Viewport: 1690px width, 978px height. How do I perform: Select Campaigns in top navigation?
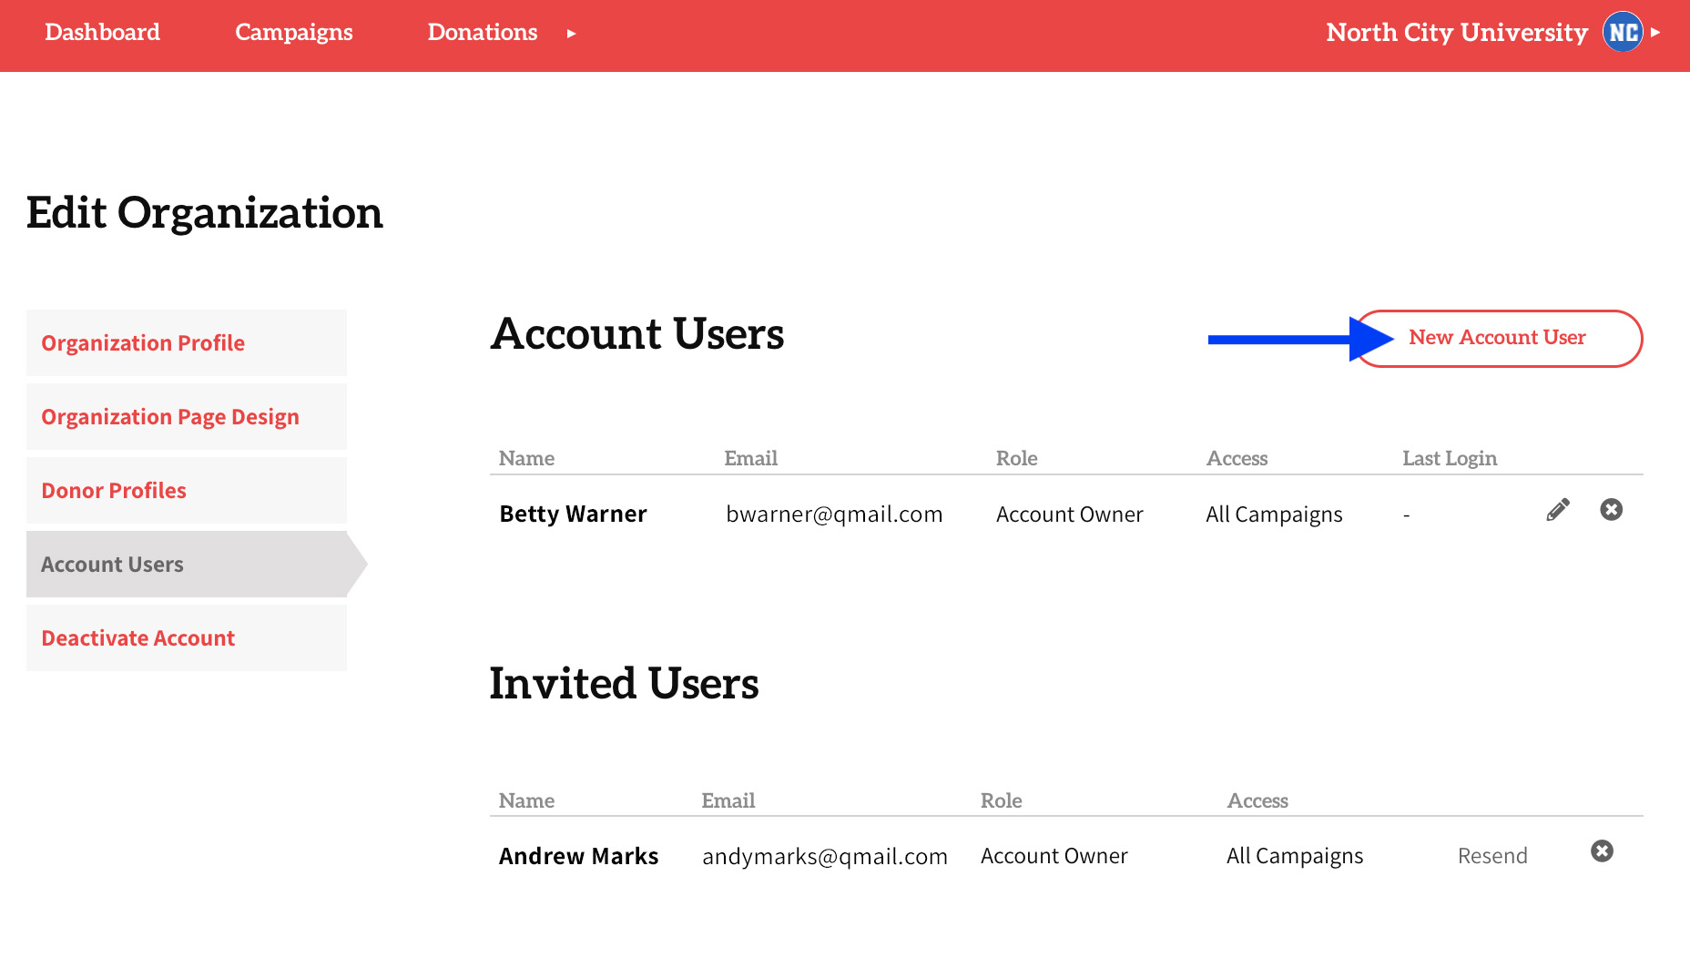tap(293, 33)
